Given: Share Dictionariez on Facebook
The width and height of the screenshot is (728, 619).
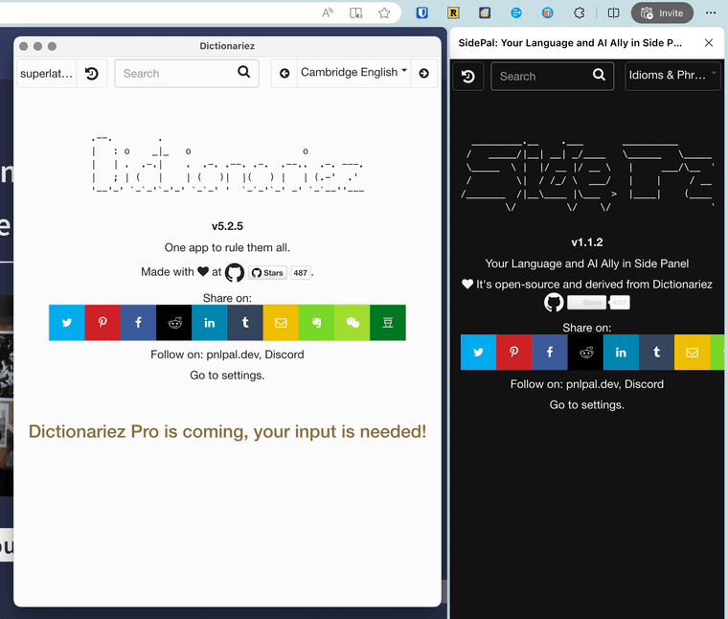Looking at the screenshot, I should tap(138, 323).
